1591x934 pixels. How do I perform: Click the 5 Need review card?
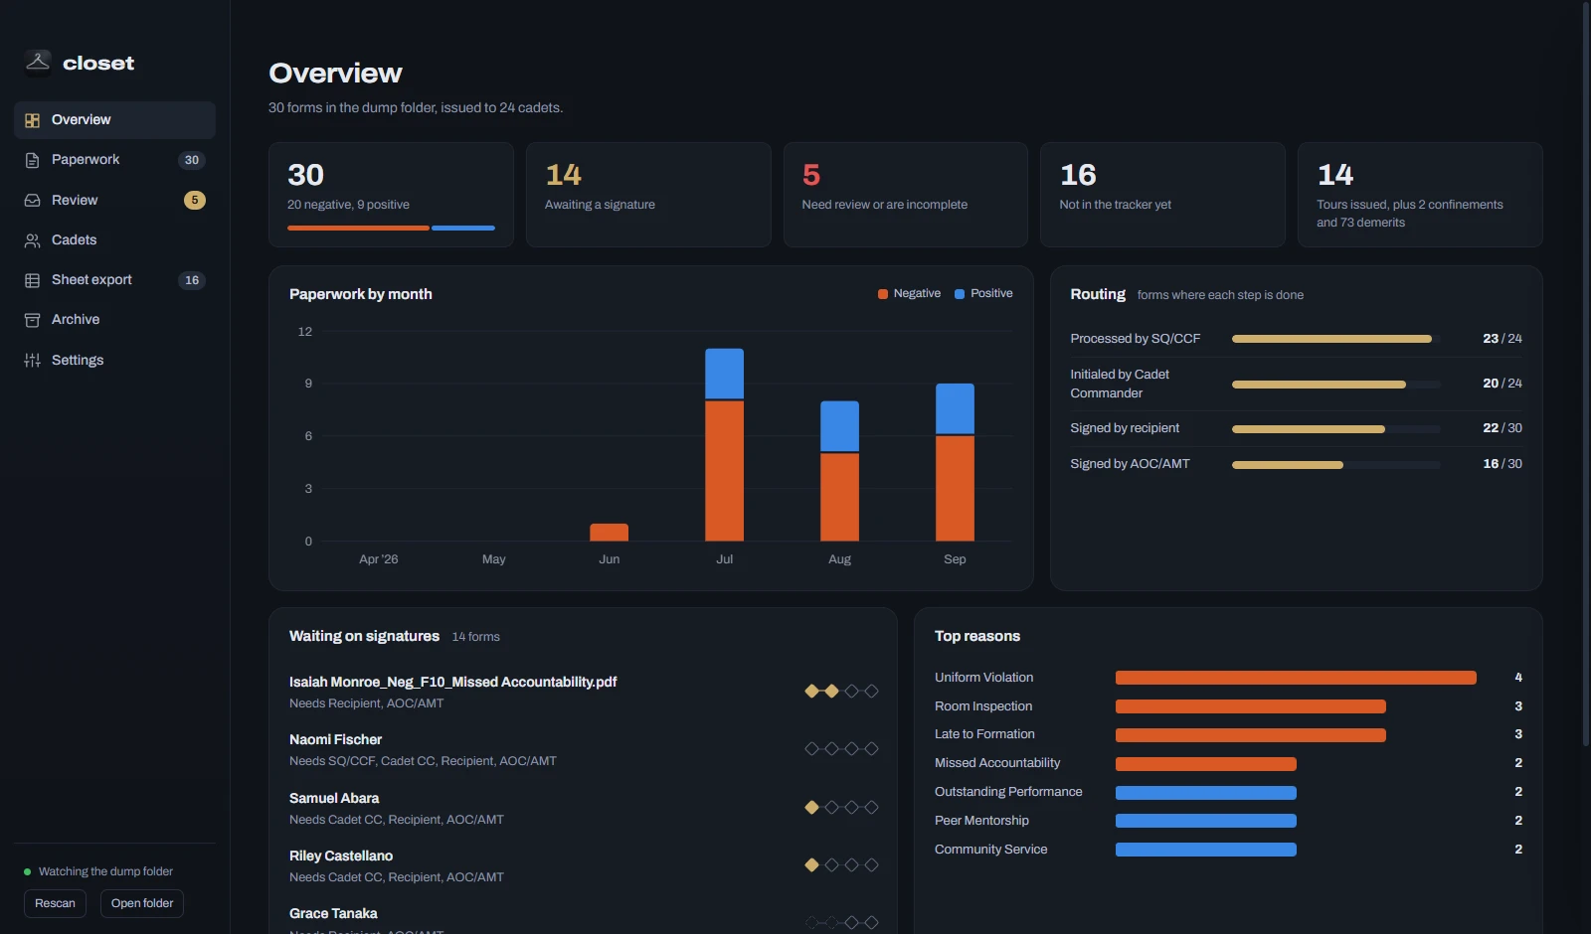click(x=905, y=195)
